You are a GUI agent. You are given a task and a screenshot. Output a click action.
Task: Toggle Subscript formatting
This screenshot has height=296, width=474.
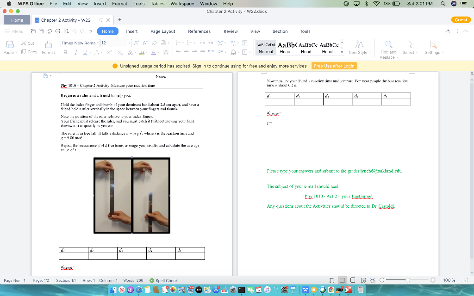click(x=120, y=52)
